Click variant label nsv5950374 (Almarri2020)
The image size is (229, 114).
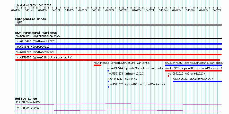coord(126,74)
